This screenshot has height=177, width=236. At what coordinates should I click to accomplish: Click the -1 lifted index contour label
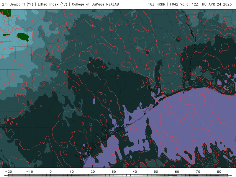pos(210,16)
